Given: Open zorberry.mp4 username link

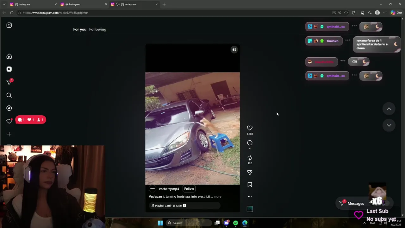Looking at the screenshot, I should click(169, 189).
